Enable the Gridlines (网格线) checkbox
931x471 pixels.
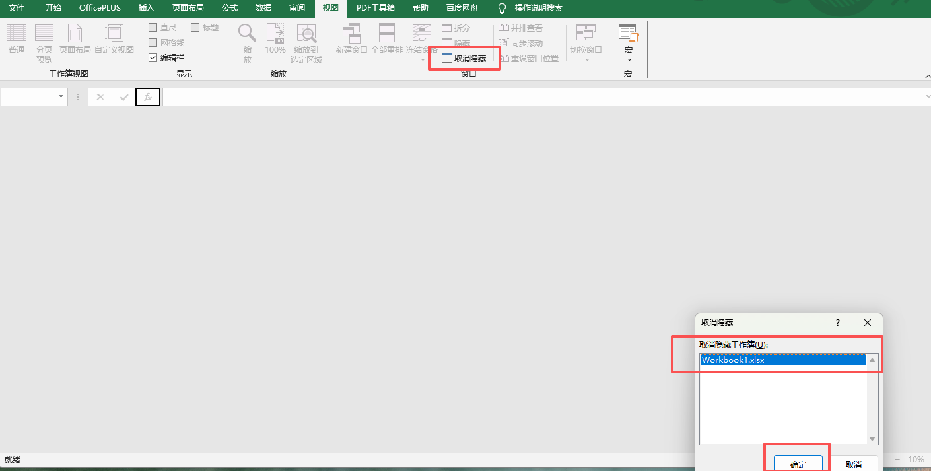[x=153, y=44]
